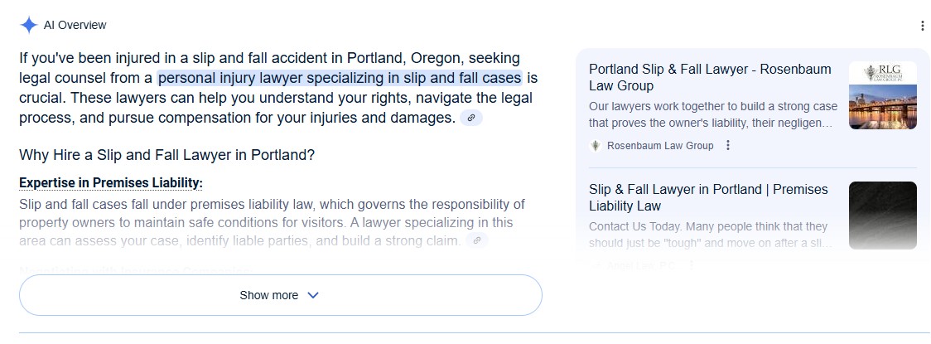The width and height of the screenshot is (931, 344).
Task: Click the link chip after 'build a strong claim'
Action: click(477, 240)
